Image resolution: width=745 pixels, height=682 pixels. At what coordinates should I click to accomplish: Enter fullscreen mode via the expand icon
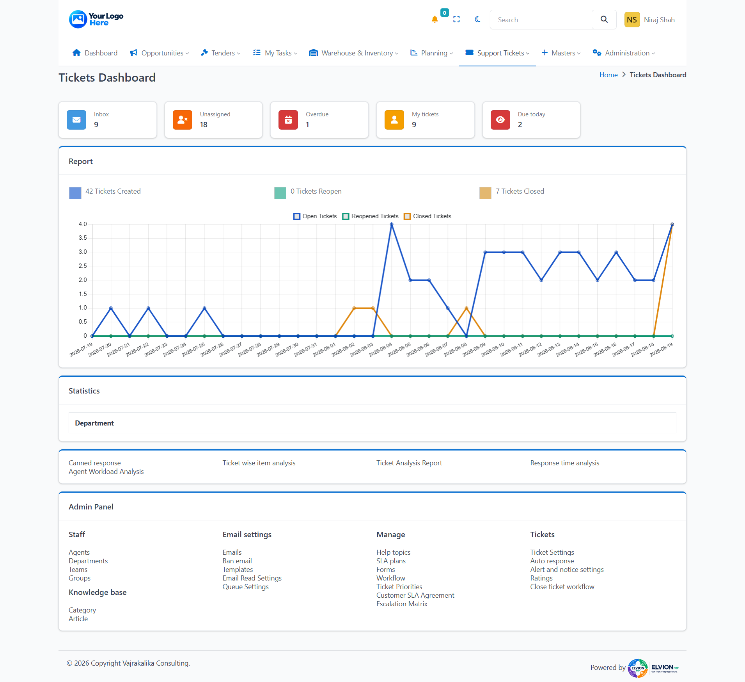point(456,20)
